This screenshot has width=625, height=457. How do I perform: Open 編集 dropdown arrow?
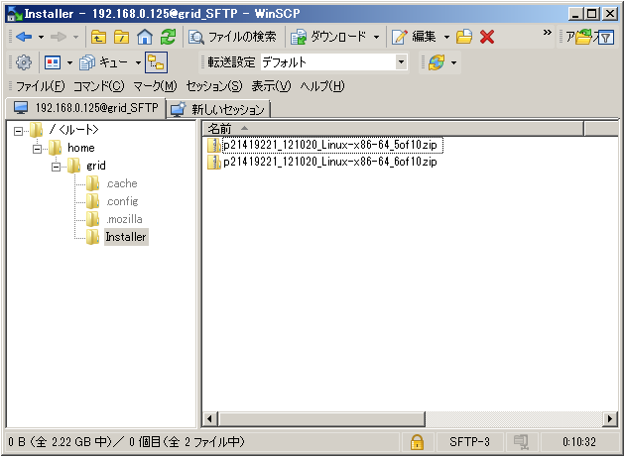coord(446,38)
